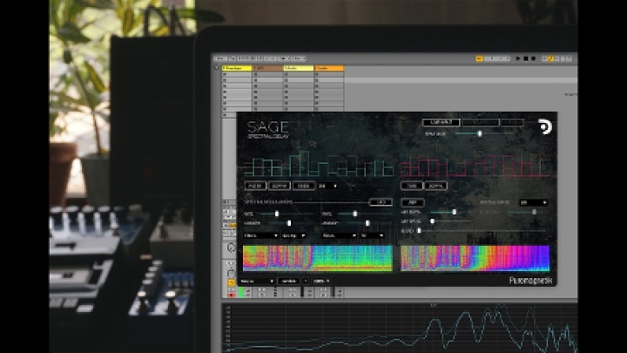This screenshot has width=627, height=353.
Task: Click the Ableton transport record button
Action: (x=533, y=59)
